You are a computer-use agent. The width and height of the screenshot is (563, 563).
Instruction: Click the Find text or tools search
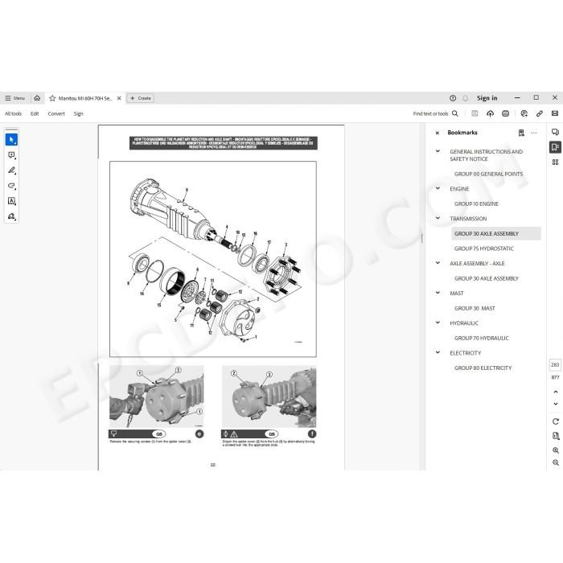(x=436, y=113)
